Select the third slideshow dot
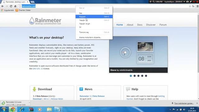This screenshot has width=199, height=112. tap(138, 76)
